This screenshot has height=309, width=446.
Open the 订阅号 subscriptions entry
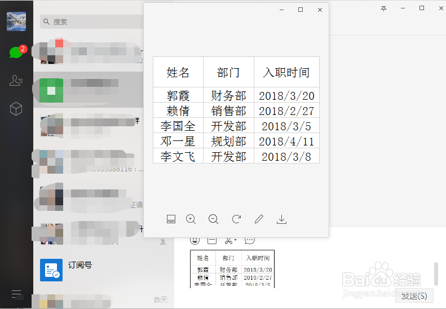[x=104, y=270]
